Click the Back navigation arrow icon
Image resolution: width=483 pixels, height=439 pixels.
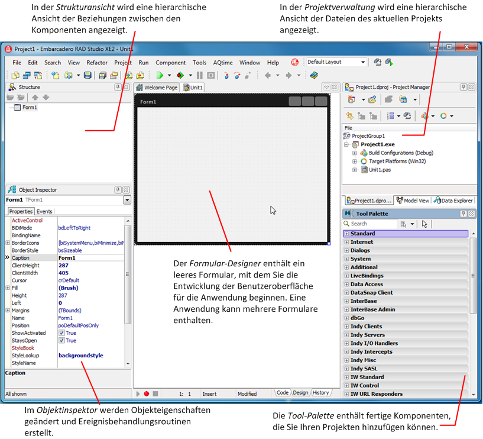[x=268, y=75]
